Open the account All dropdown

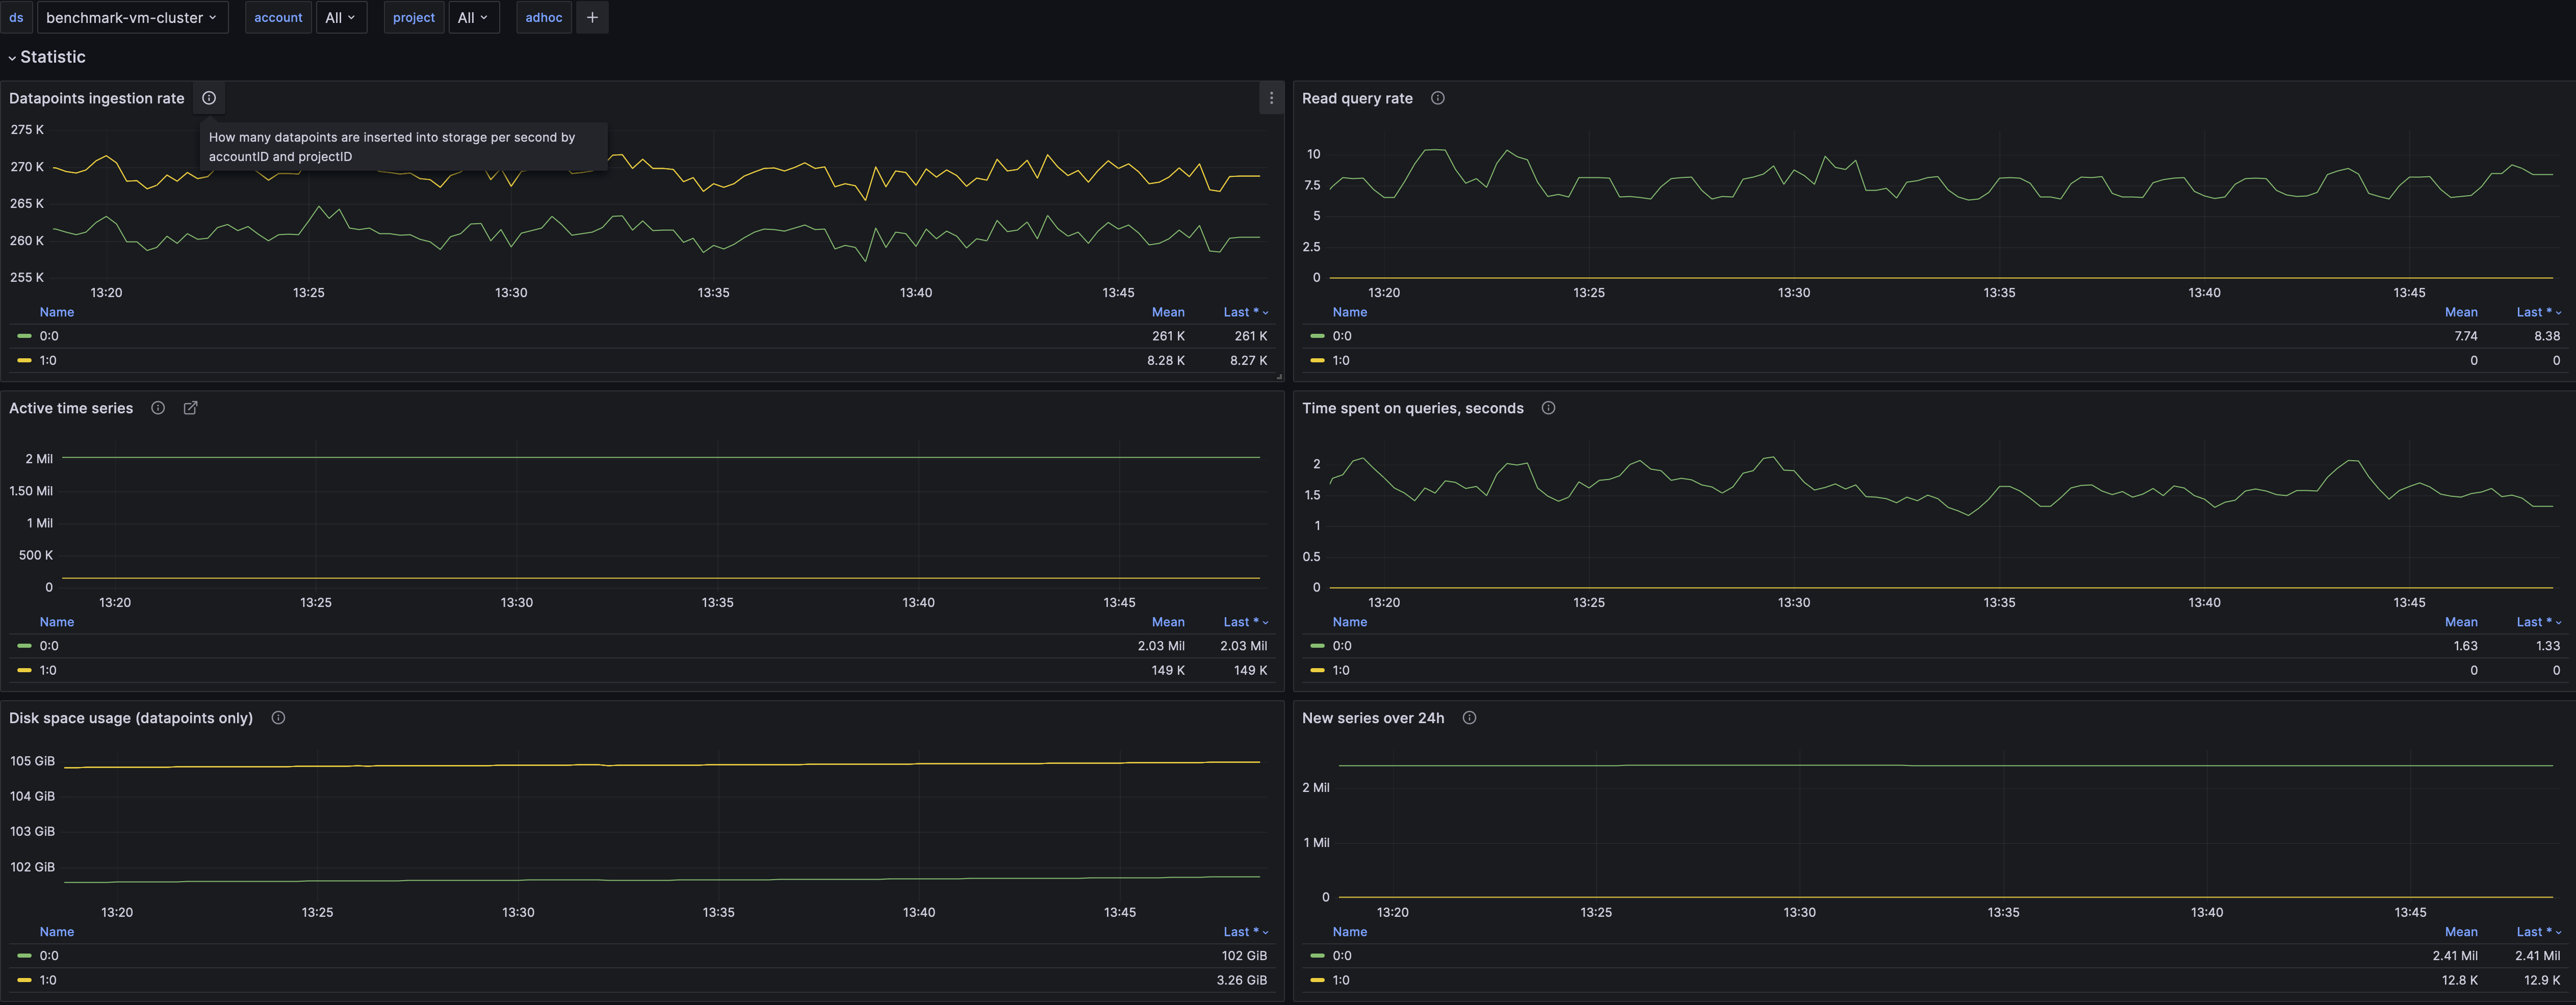341,17
